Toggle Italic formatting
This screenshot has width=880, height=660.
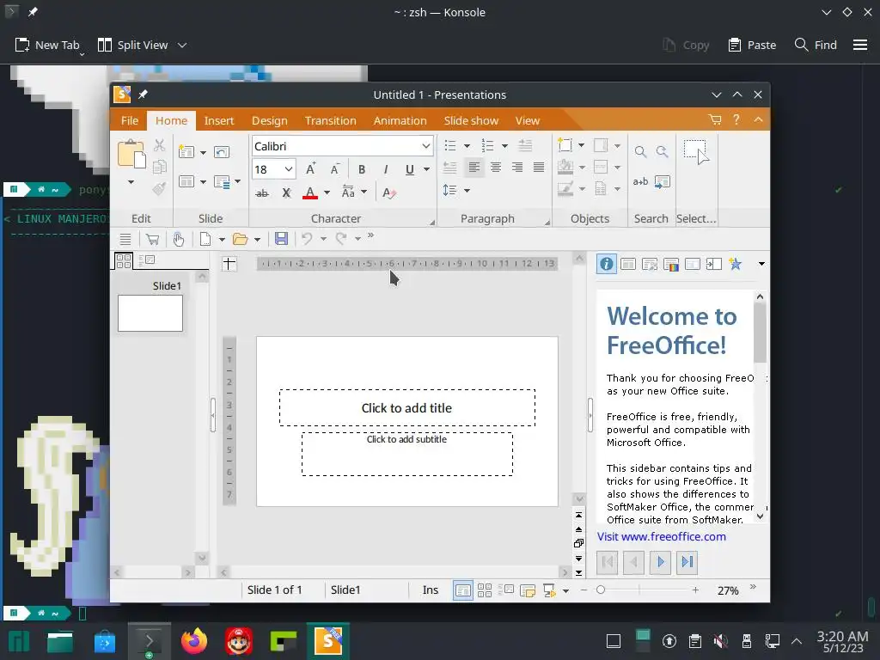pos(386,169)
